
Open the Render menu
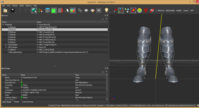coord(15,6)
